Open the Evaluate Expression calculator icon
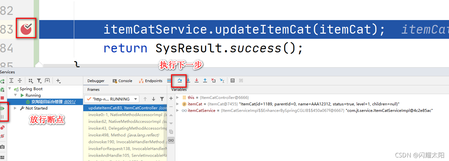Screen dimensions: 449x161 233,80
